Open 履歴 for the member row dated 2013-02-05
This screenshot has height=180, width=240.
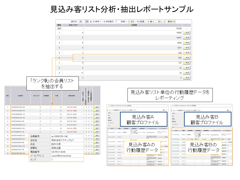tap(96, 125)
